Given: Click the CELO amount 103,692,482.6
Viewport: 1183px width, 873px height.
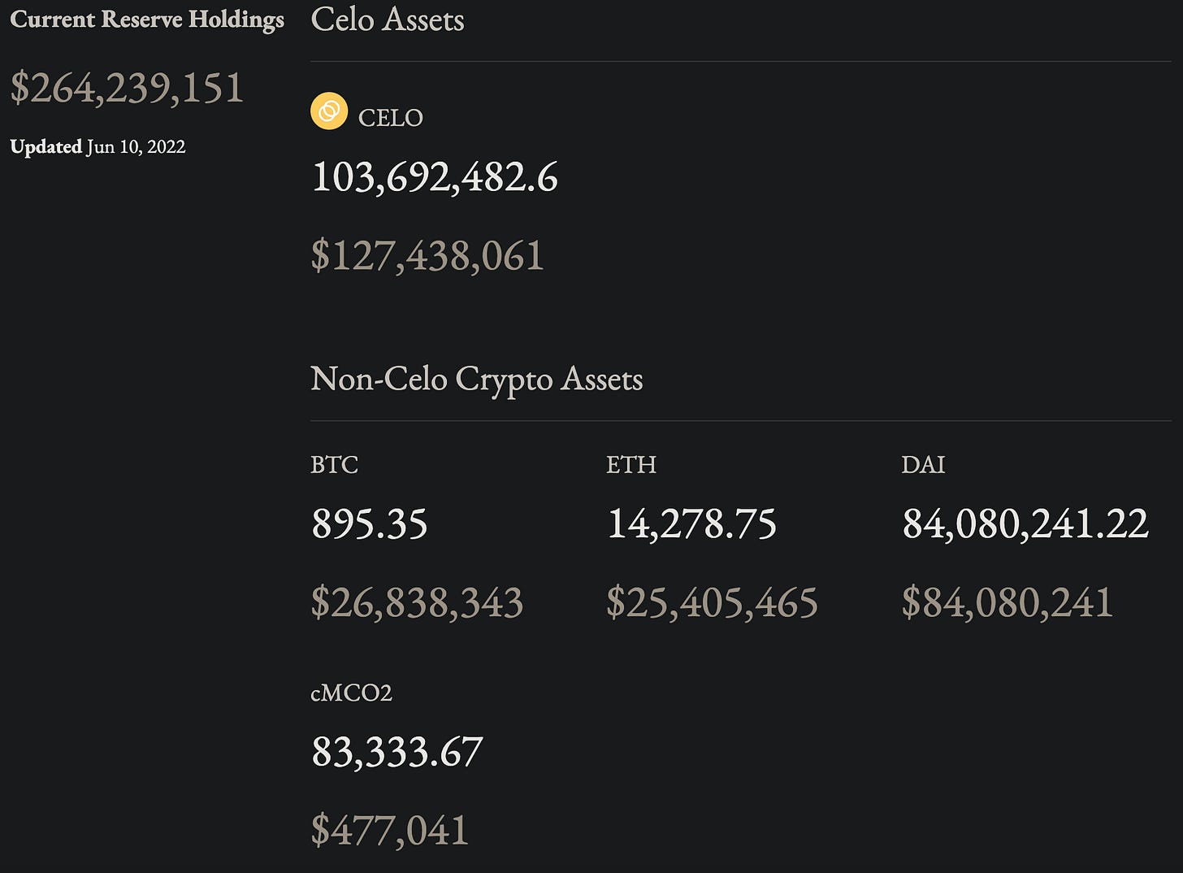Looking at the screenshot, I should click(x=435, y=177).
